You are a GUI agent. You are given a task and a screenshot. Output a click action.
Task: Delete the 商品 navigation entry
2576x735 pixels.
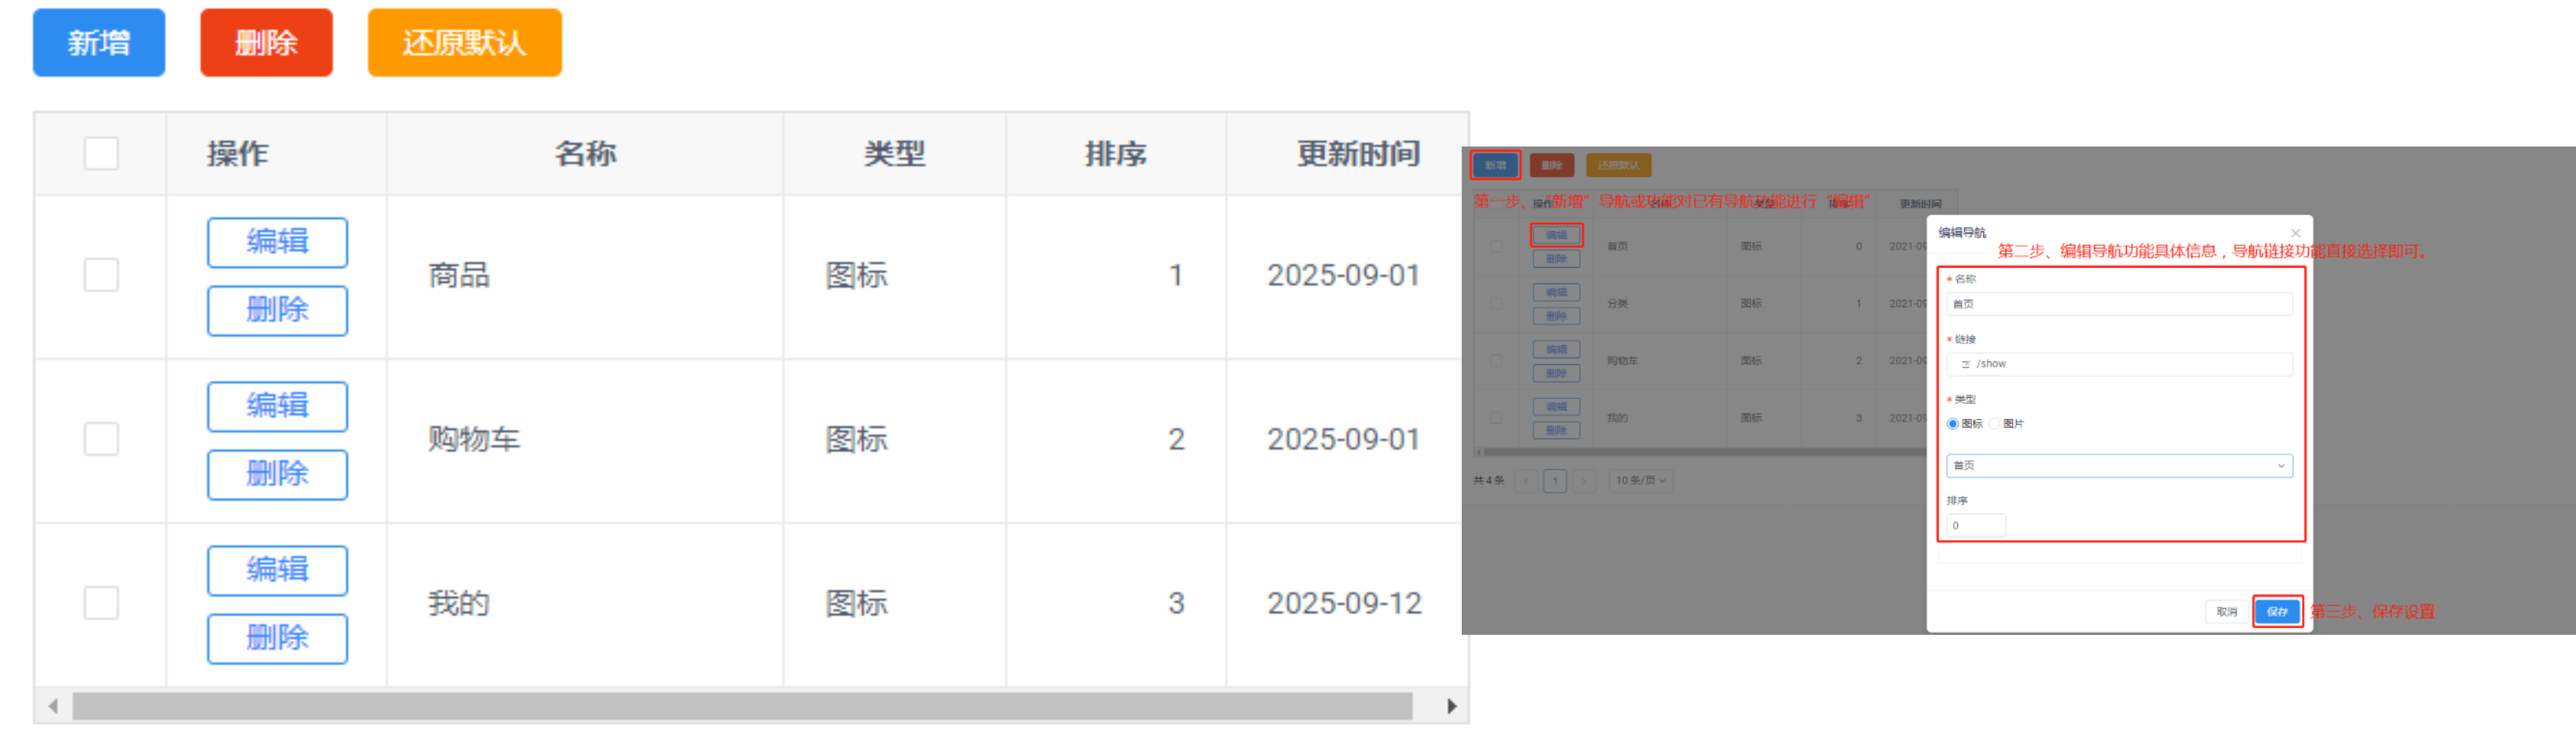coord(277,311)
